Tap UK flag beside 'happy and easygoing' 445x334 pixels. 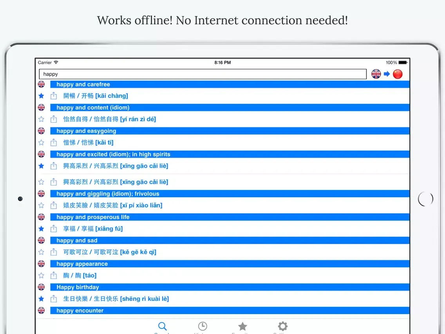tap(42, 131)
